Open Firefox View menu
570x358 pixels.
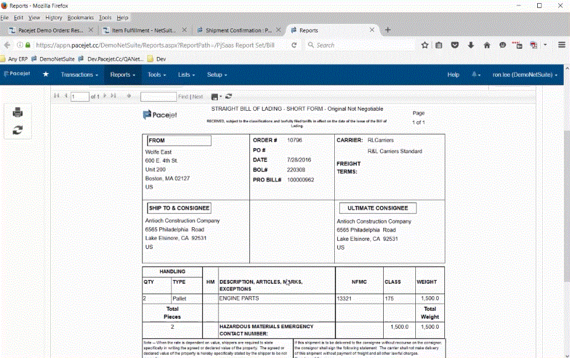click(34, 17)
